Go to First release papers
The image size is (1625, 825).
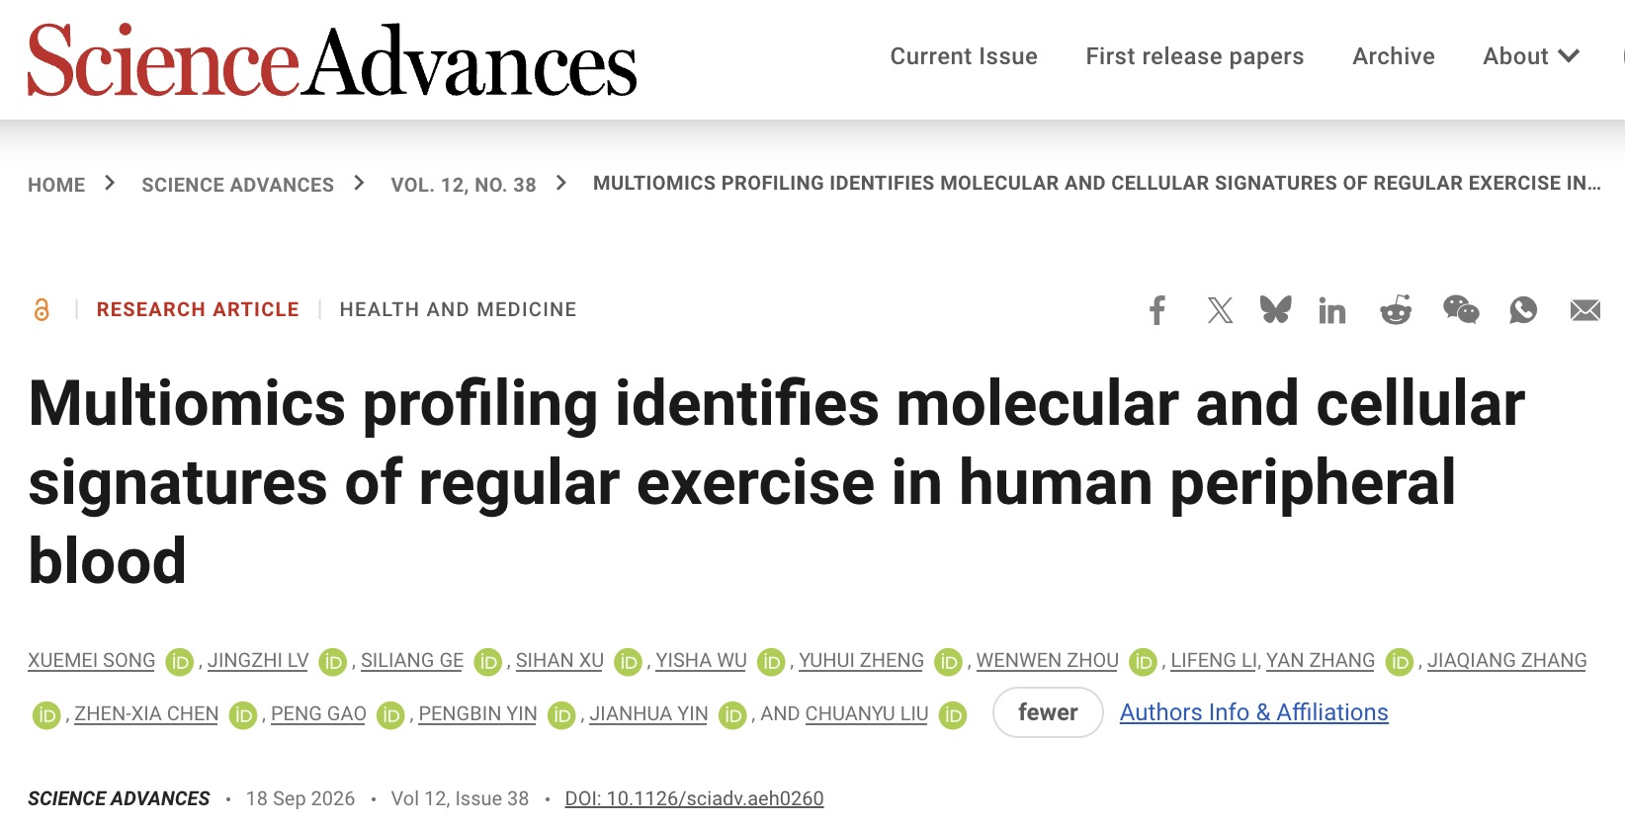tap(1194, 56)
